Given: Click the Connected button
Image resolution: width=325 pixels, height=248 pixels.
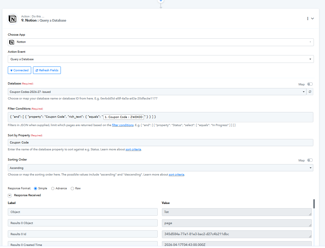Looking at the screenshot, I should (19, 70).
